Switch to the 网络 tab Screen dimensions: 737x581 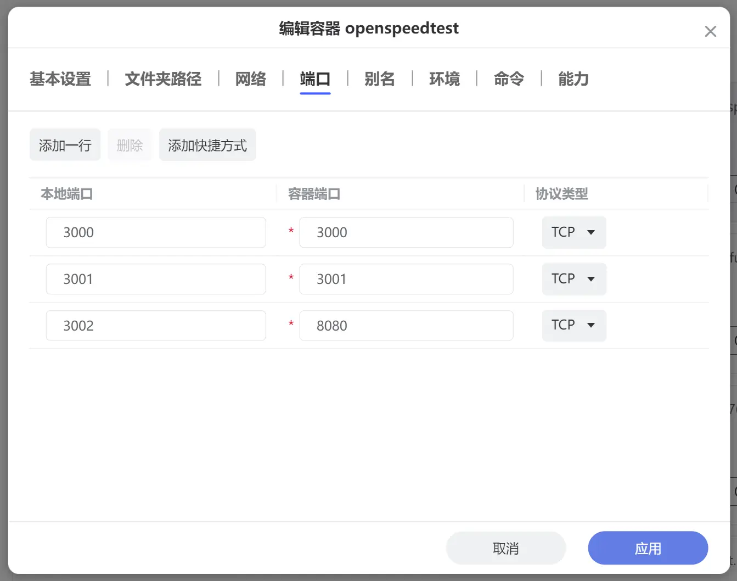coord(250,79)
